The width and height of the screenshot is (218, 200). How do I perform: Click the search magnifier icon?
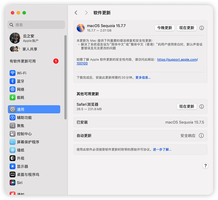point(11,25)
